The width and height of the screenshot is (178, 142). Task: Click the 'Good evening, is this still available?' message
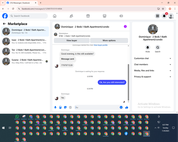click(x=77, y=54)
